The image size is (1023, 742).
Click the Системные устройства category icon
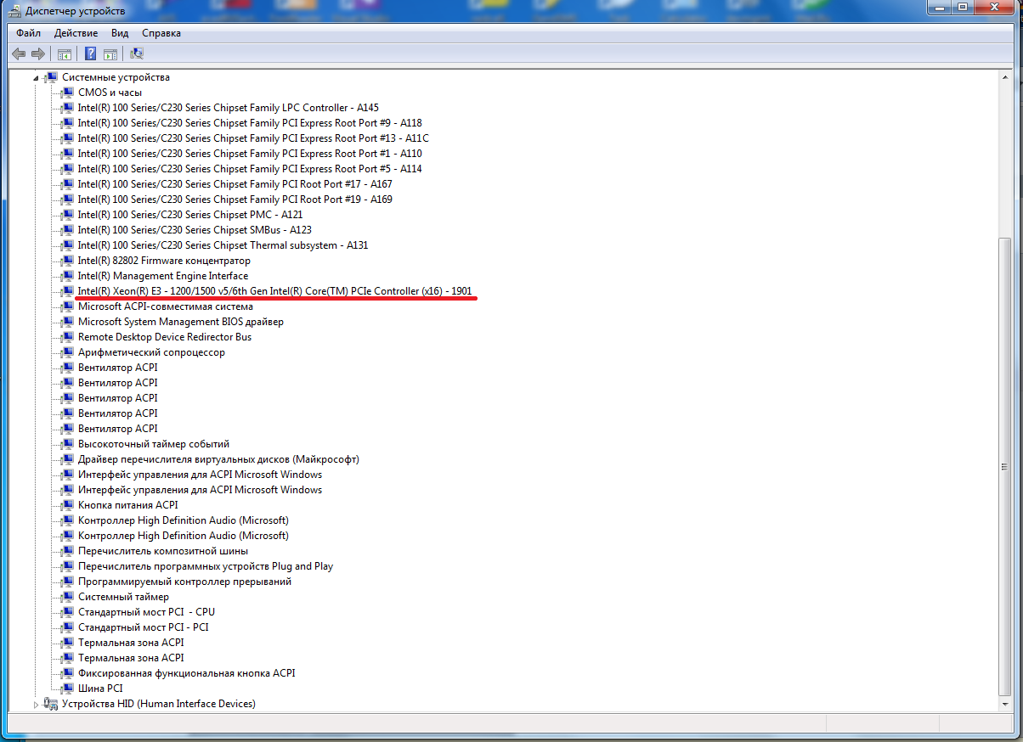click(x=52, y=77)
